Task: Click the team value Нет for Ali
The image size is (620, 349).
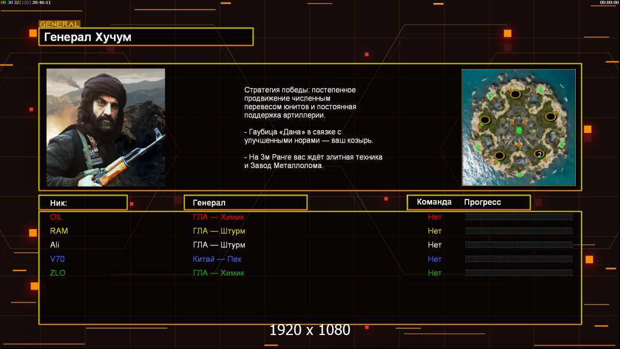Action: coord(434,245)
